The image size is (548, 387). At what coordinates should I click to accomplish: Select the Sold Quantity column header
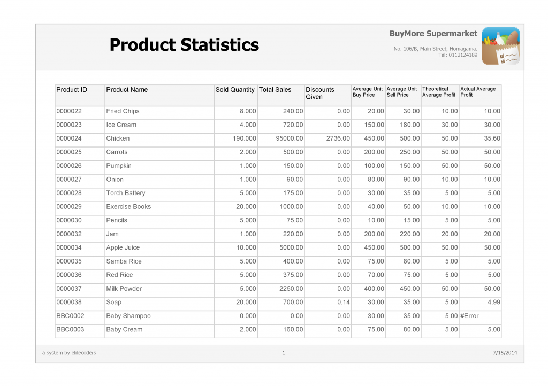point(235,90)
